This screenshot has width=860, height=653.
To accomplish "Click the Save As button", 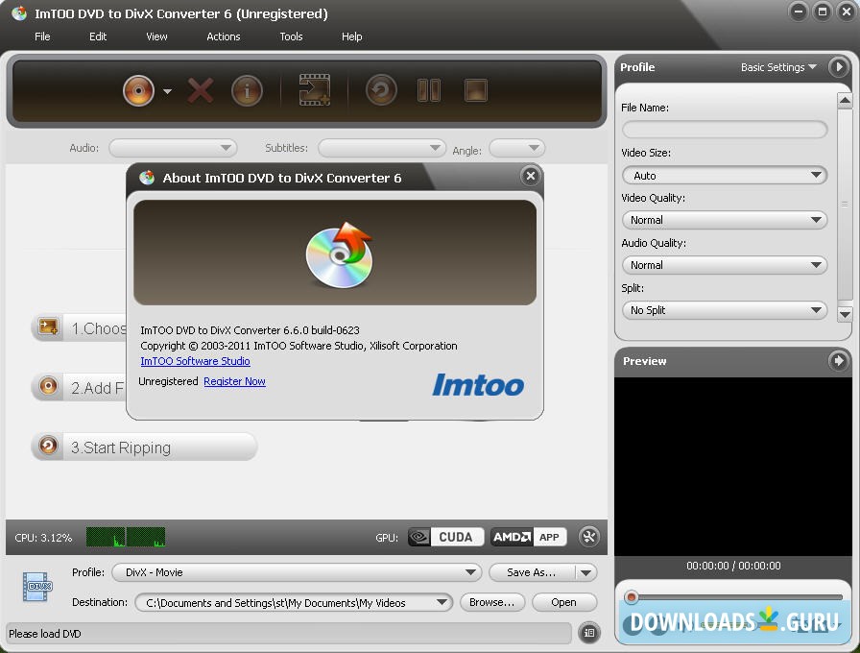I will pos(532,572).
